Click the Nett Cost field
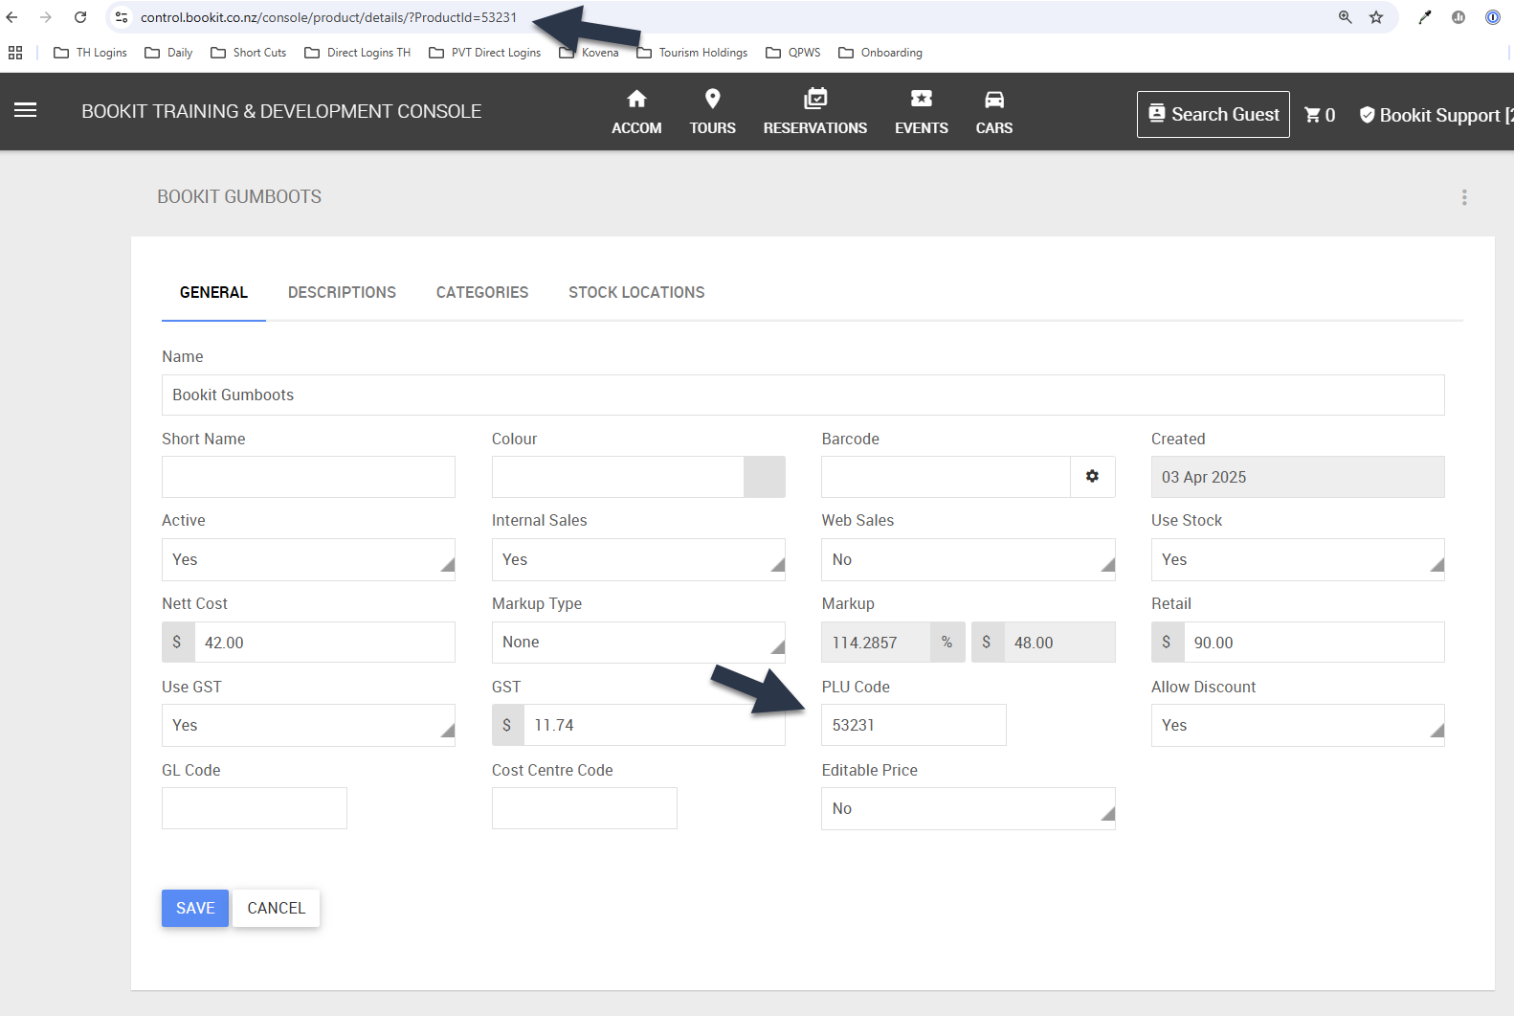Image resolution: width=1514 pixels, height=1016 pixels. (323, 643)
